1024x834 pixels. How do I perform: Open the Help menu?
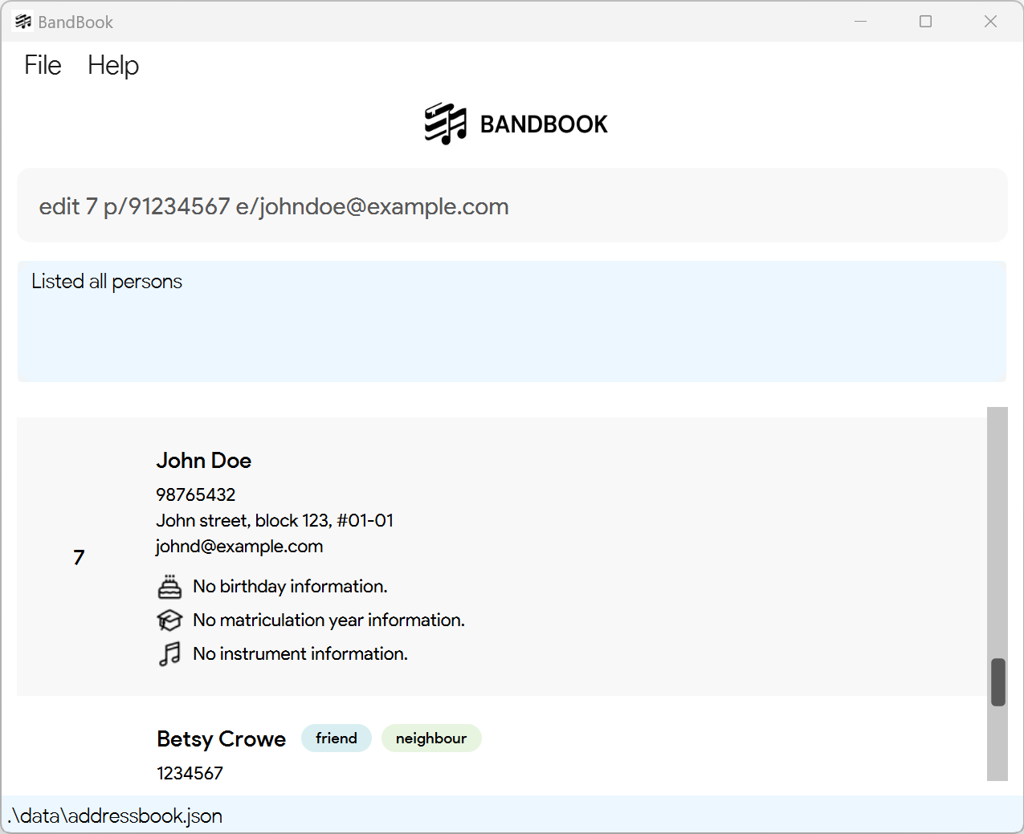pos(113,65)
